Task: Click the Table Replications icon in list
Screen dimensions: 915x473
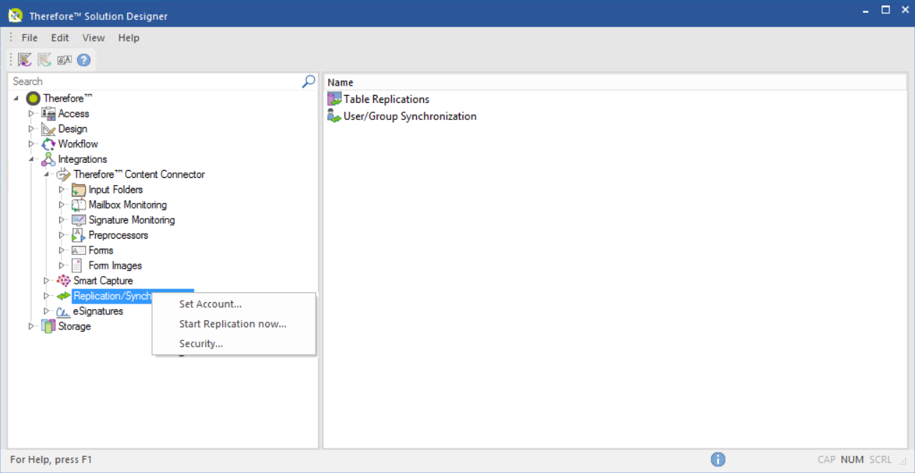Action: point(334,99)
